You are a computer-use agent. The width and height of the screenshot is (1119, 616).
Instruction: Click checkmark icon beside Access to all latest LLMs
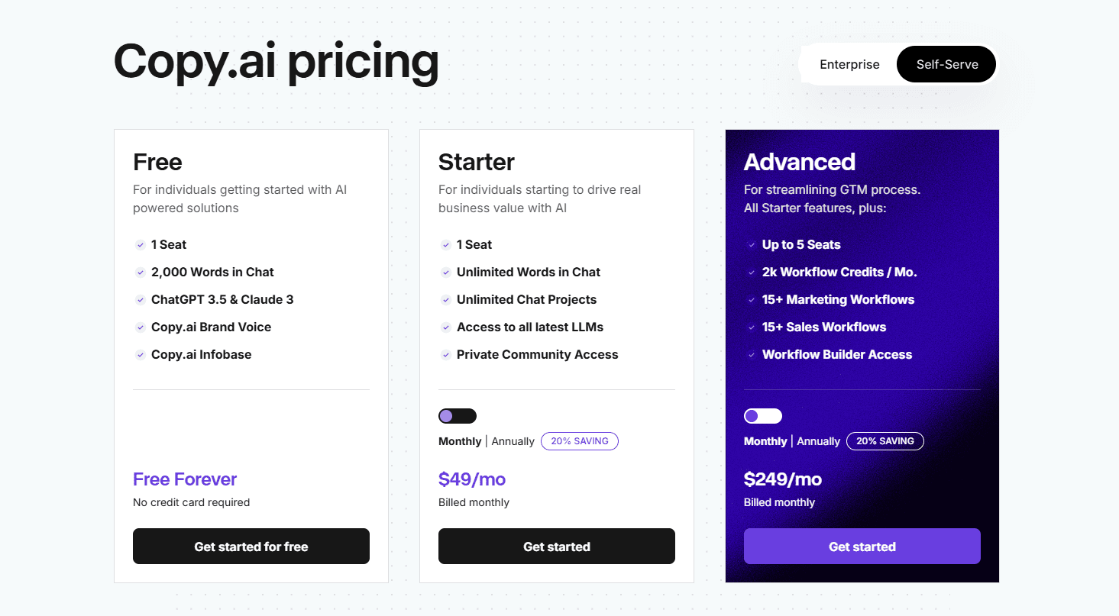(446, 327)
